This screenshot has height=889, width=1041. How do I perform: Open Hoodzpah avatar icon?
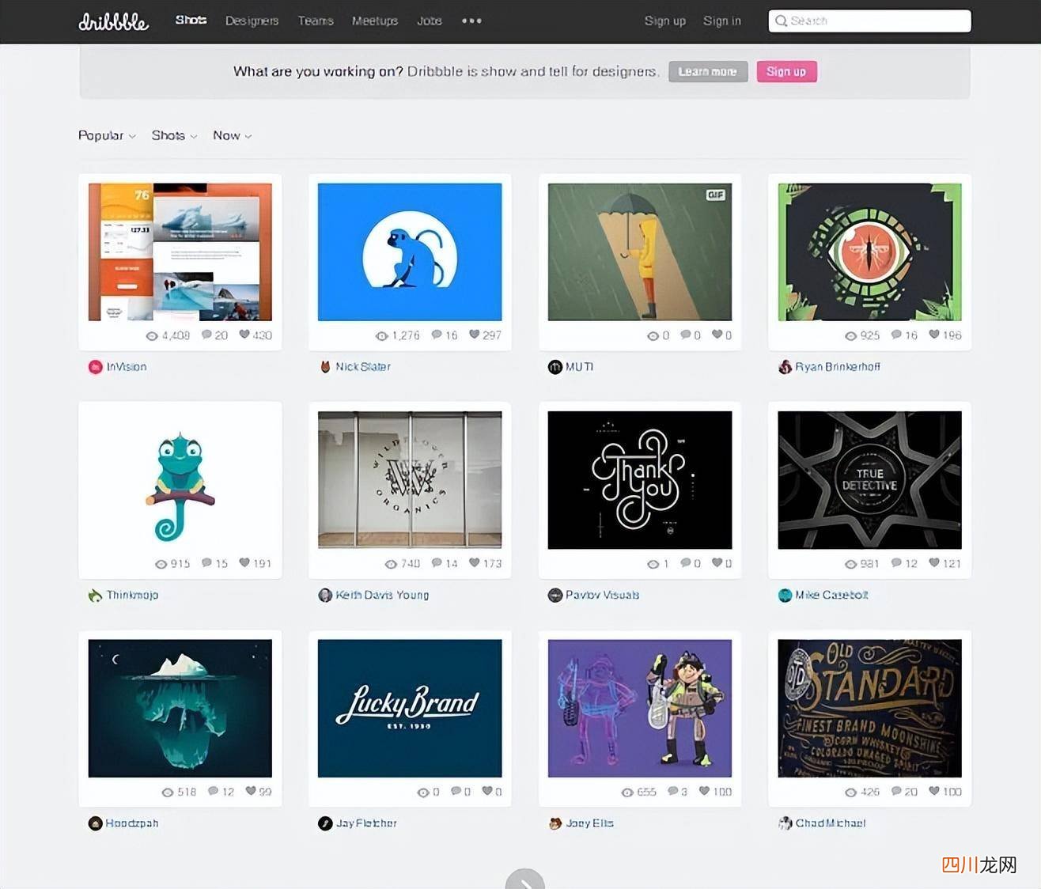pos(95,823)
